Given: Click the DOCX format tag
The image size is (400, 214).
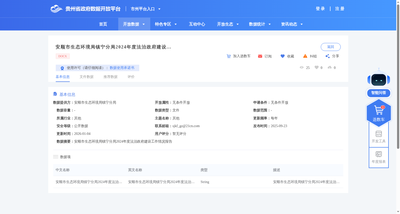Looking at the screenshot, I should pos(62,56).
